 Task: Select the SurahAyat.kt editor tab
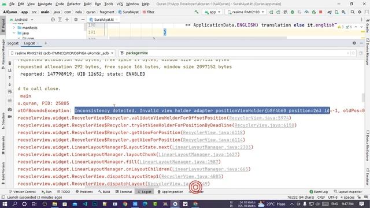(x=103, y=20)
